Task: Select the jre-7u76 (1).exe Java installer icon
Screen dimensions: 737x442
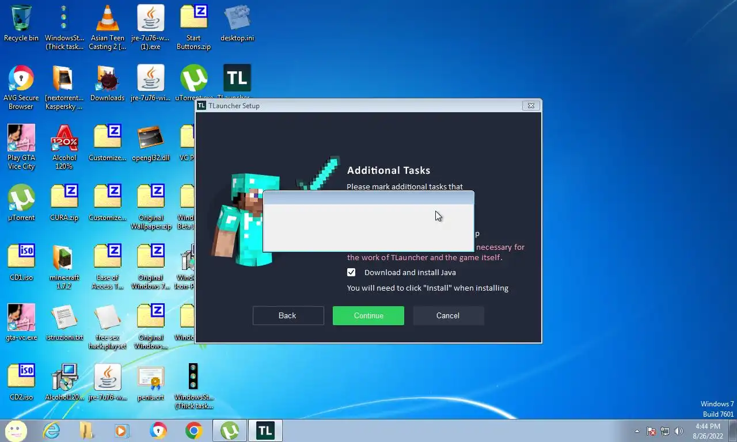Action: click(150, 28)
